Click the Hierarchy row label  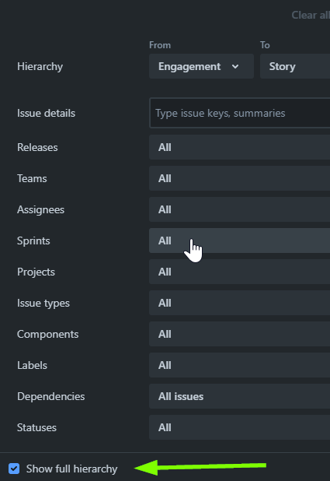[x=40, y=67]
